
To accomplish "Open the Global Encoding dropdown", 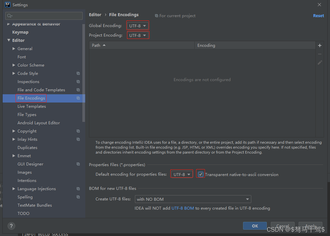I will coord(138,26).
